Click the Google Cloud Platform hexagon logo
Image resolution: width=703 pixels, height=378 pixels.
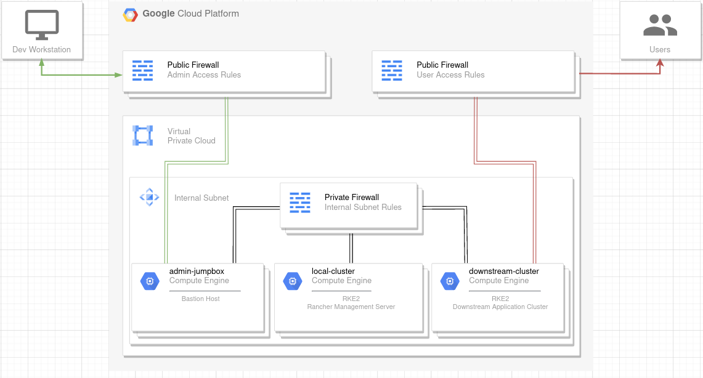pos(130,15)
